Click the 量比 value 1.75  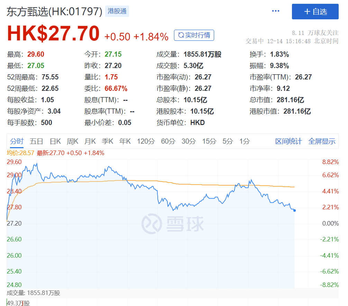tap(111, 77)
